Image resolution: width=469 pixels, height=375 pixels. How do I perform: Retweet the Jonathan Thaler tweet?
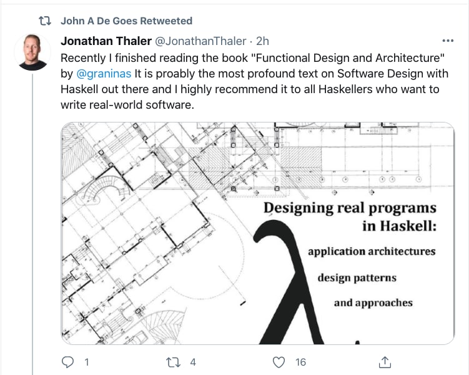click(x=173, y=362)
